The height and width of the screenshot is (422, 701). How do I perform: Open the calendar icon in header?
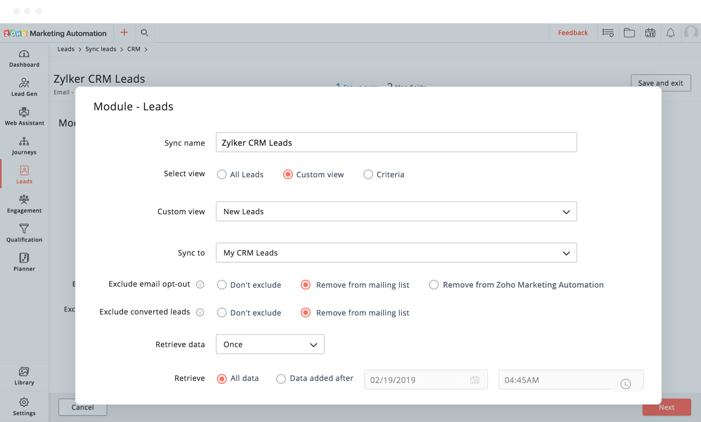click(x=650, y=33)
